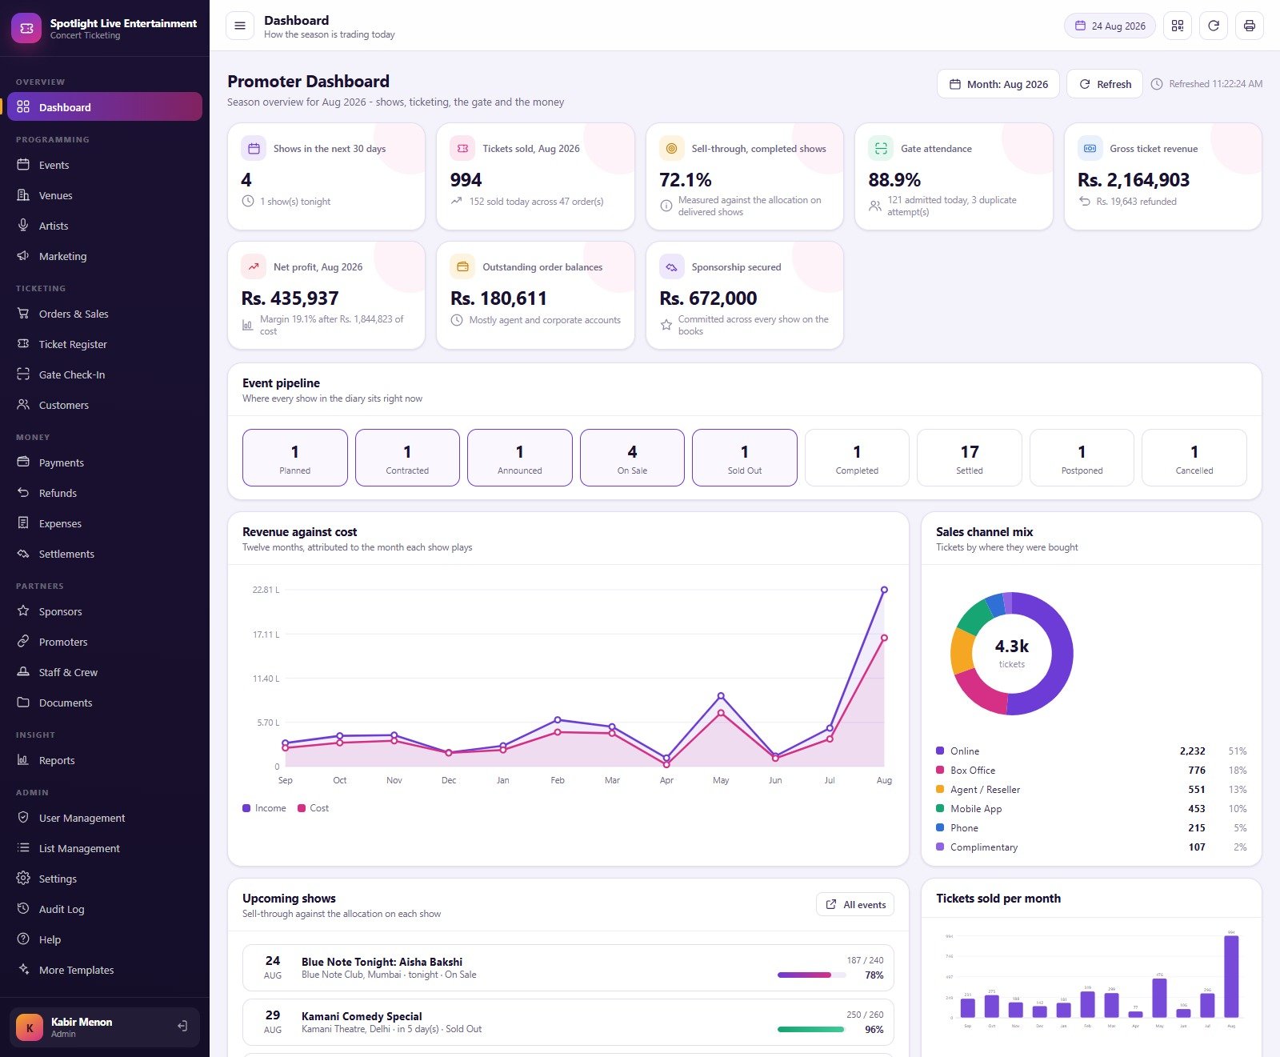The image size is (1280, 1057).
Task: Open Sponsors page
Action: point(105,611)
